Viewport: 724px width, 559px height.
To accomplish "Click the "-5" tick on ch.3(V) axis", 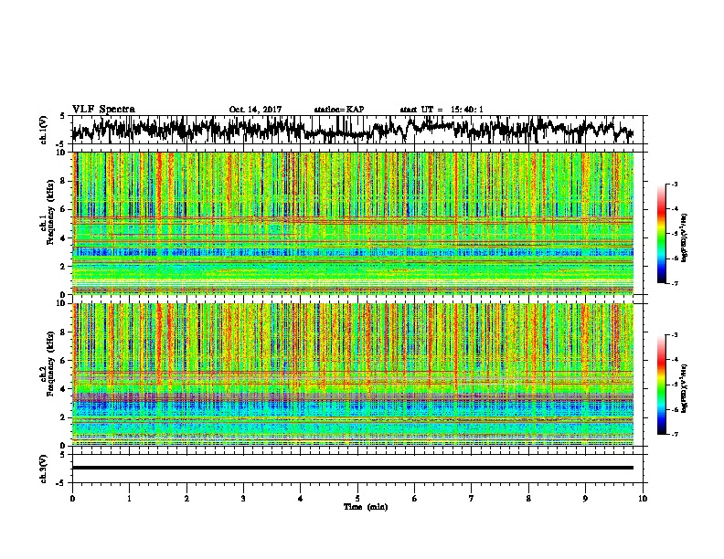I will tap(62, 483).
